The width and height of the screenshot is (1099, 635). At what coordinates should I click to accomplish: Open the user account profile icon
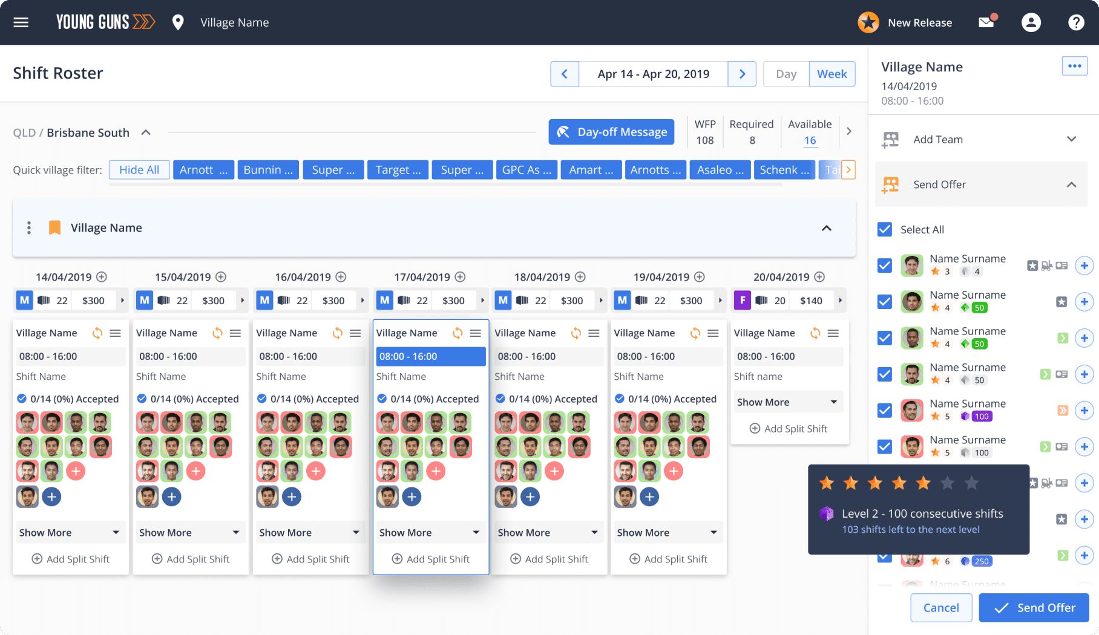pyautogui.click(x=1031, y=22)
